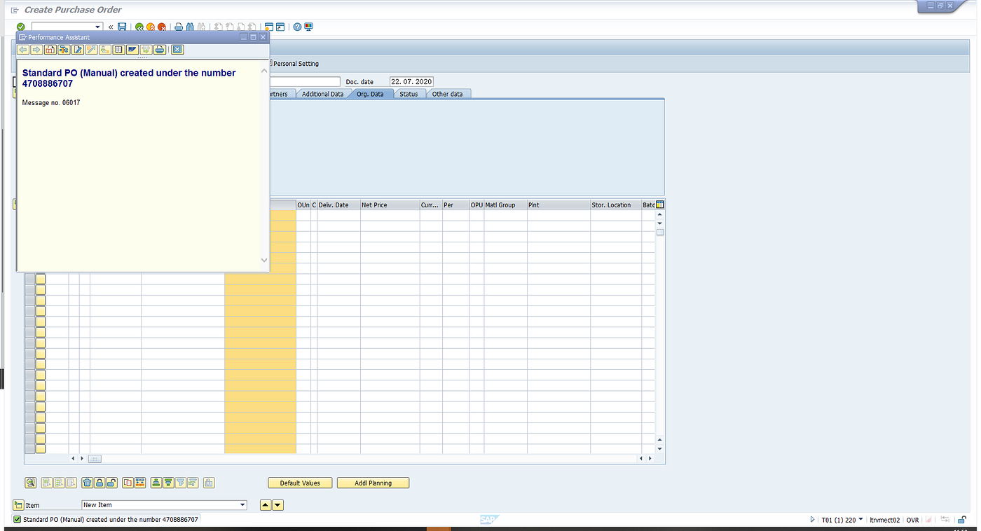Click the Default Values button

(x=300, y=483)
